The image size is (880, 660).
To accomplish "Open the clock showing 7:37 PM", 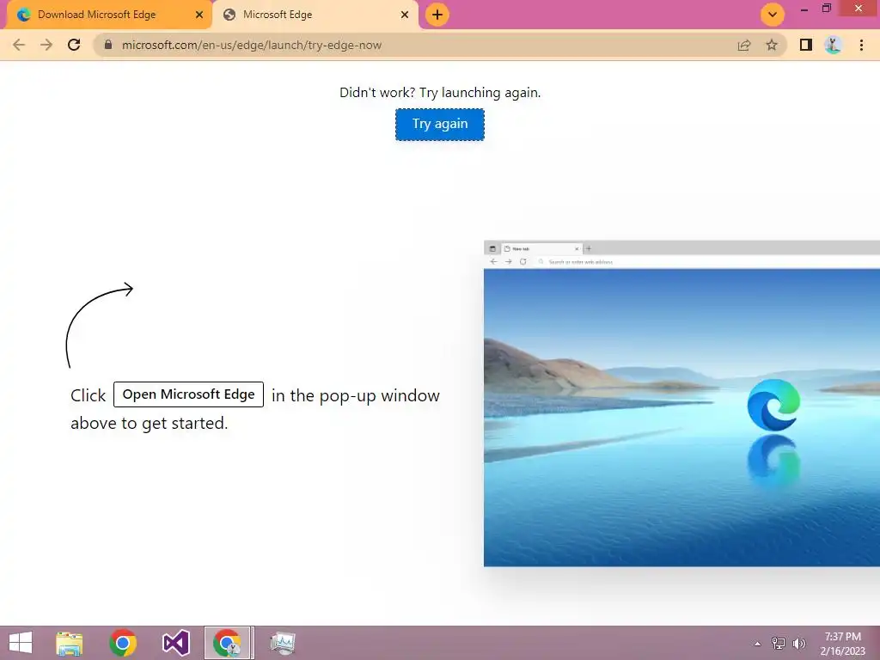I will point(843,644).
